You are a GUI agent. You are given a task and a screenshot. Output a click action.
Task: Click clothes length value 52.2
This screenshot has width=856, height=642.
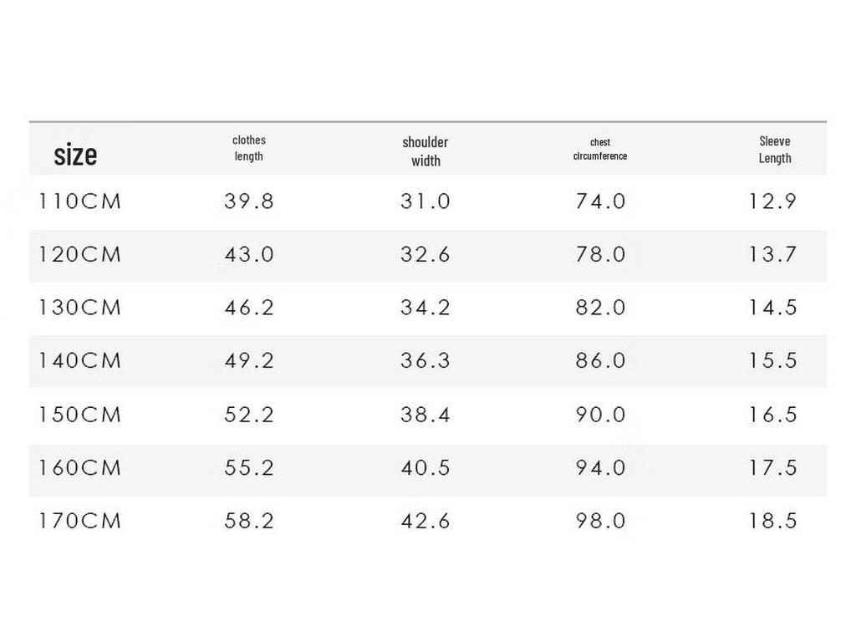(x=249, y=415)
